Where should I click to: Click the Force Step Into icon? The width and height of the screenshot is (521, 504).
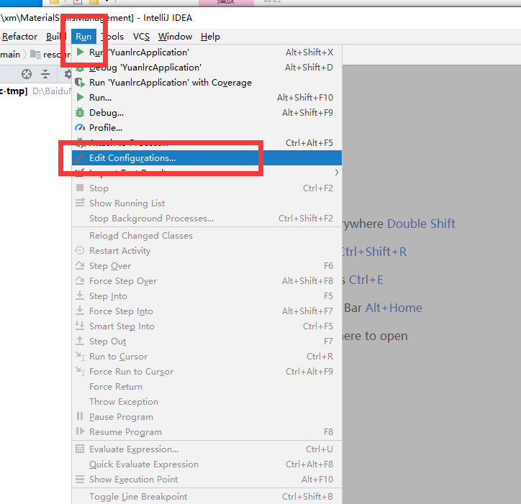(x=80, y=311)
